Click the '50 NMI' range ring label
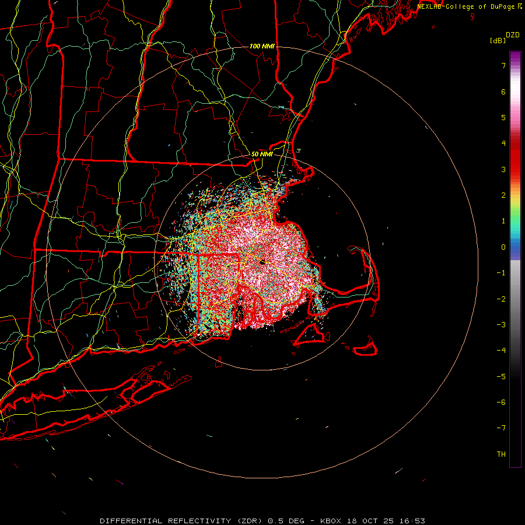The image size is (525, 525). pos(262,154)
